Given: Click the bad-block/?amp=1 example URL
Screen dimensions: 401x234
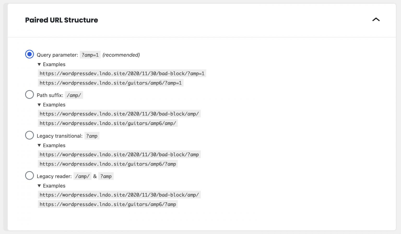Looking at the screenshot, I should click(x=122, y=73).
